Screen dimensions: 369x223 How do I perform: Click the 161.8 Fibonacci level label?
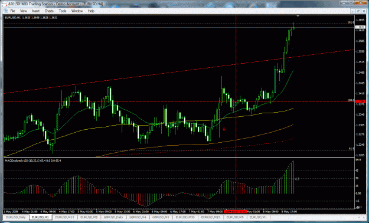[351, 22]
